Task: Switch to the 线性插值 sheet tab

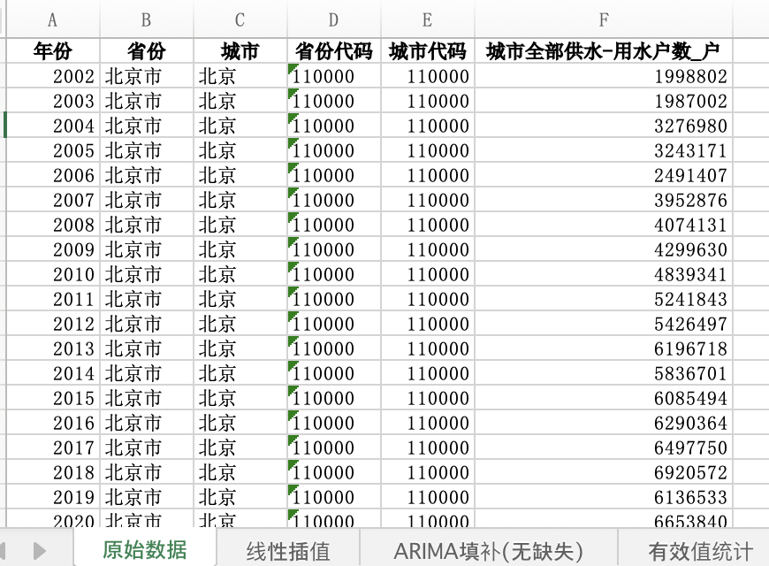Action: tap(288, 550)
